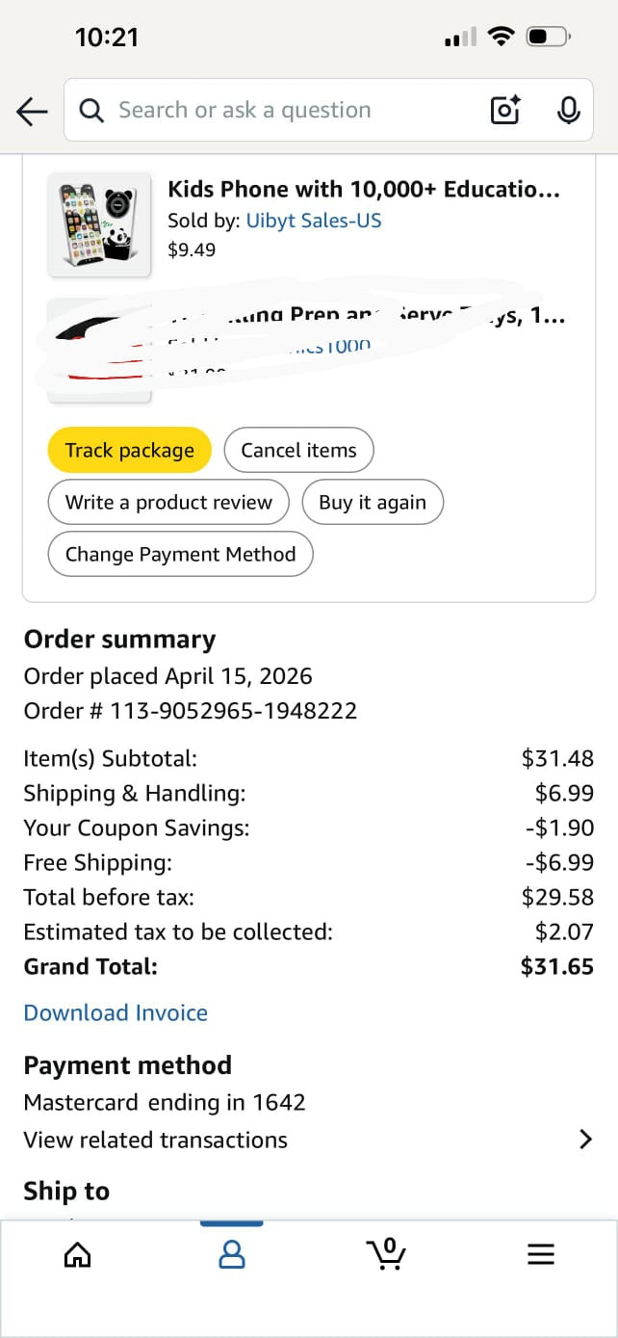Screen dimensions: 618x1338
Task: Open View related transactions row
Action: [x=156, y=1140]
